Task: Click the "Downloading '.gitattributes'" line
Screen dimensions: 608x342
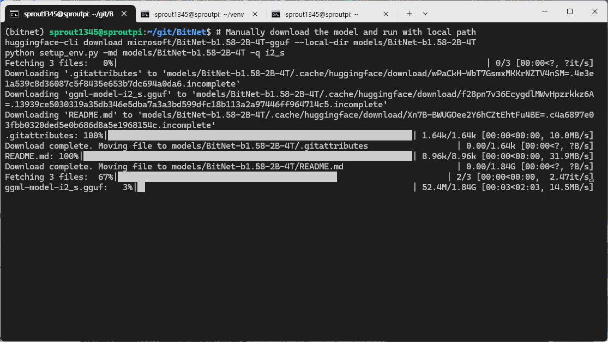Action: pos(299,78)
